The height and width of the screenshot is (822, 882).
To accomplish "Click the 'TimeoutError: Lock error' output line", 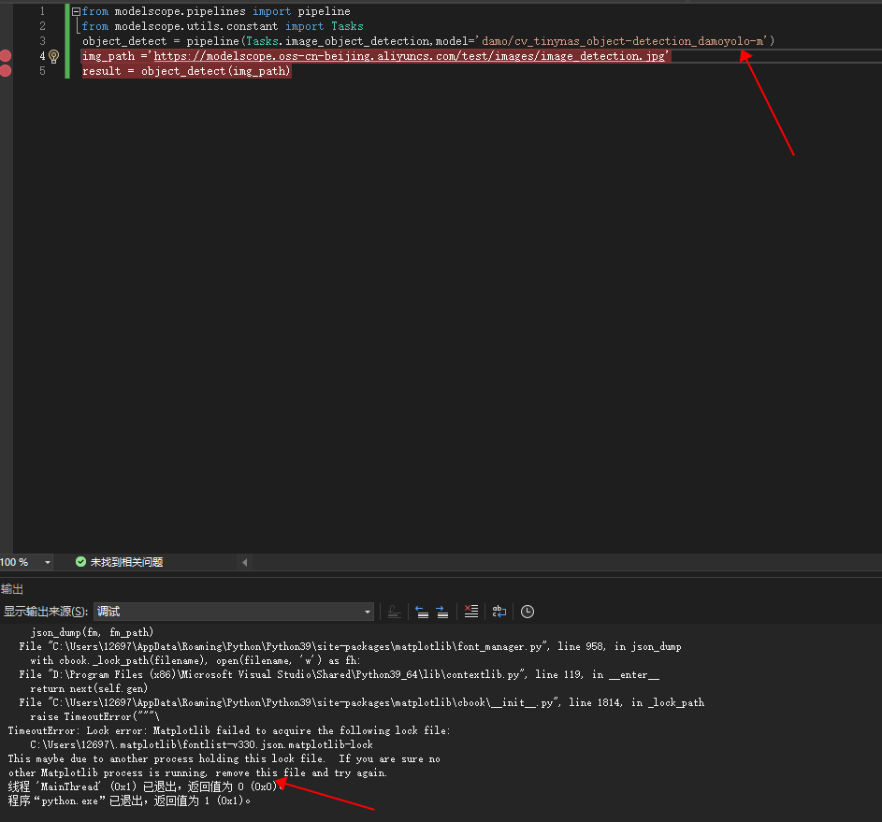I will coord(229,730).
